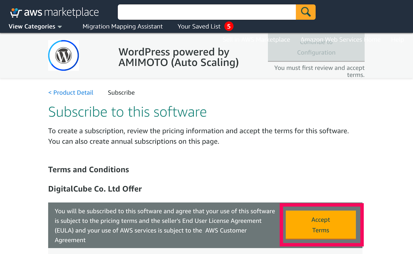Viewport: 413px width, 254px height.
Task: Click the product title WordPress powered by AMIMOTO
Action: 179,57
